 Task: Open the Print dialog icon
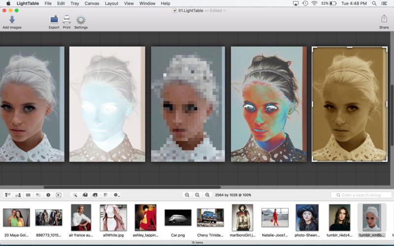(66, 20)
